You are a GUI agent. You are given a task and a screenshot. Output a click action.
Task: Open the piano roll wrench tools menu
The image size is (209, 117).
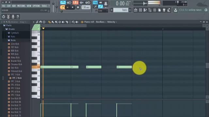37,22
